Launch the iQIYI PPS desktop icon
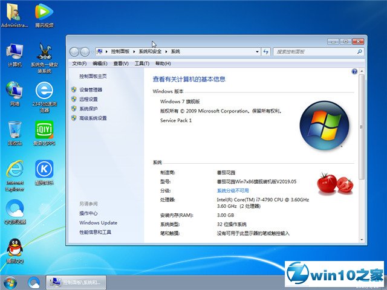This screenshot has width=387, height=290. pyautogui.click(x=44, y=133)
